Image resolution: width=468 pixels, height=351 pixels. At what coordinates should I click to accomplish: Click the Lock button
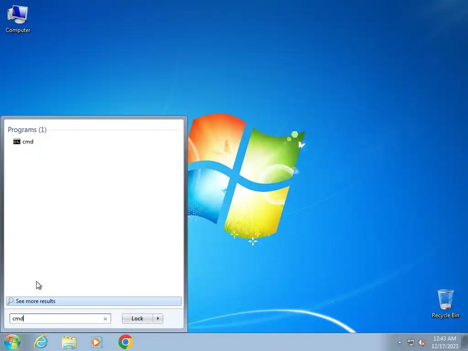pyautogui.click(x=137, y=319)
